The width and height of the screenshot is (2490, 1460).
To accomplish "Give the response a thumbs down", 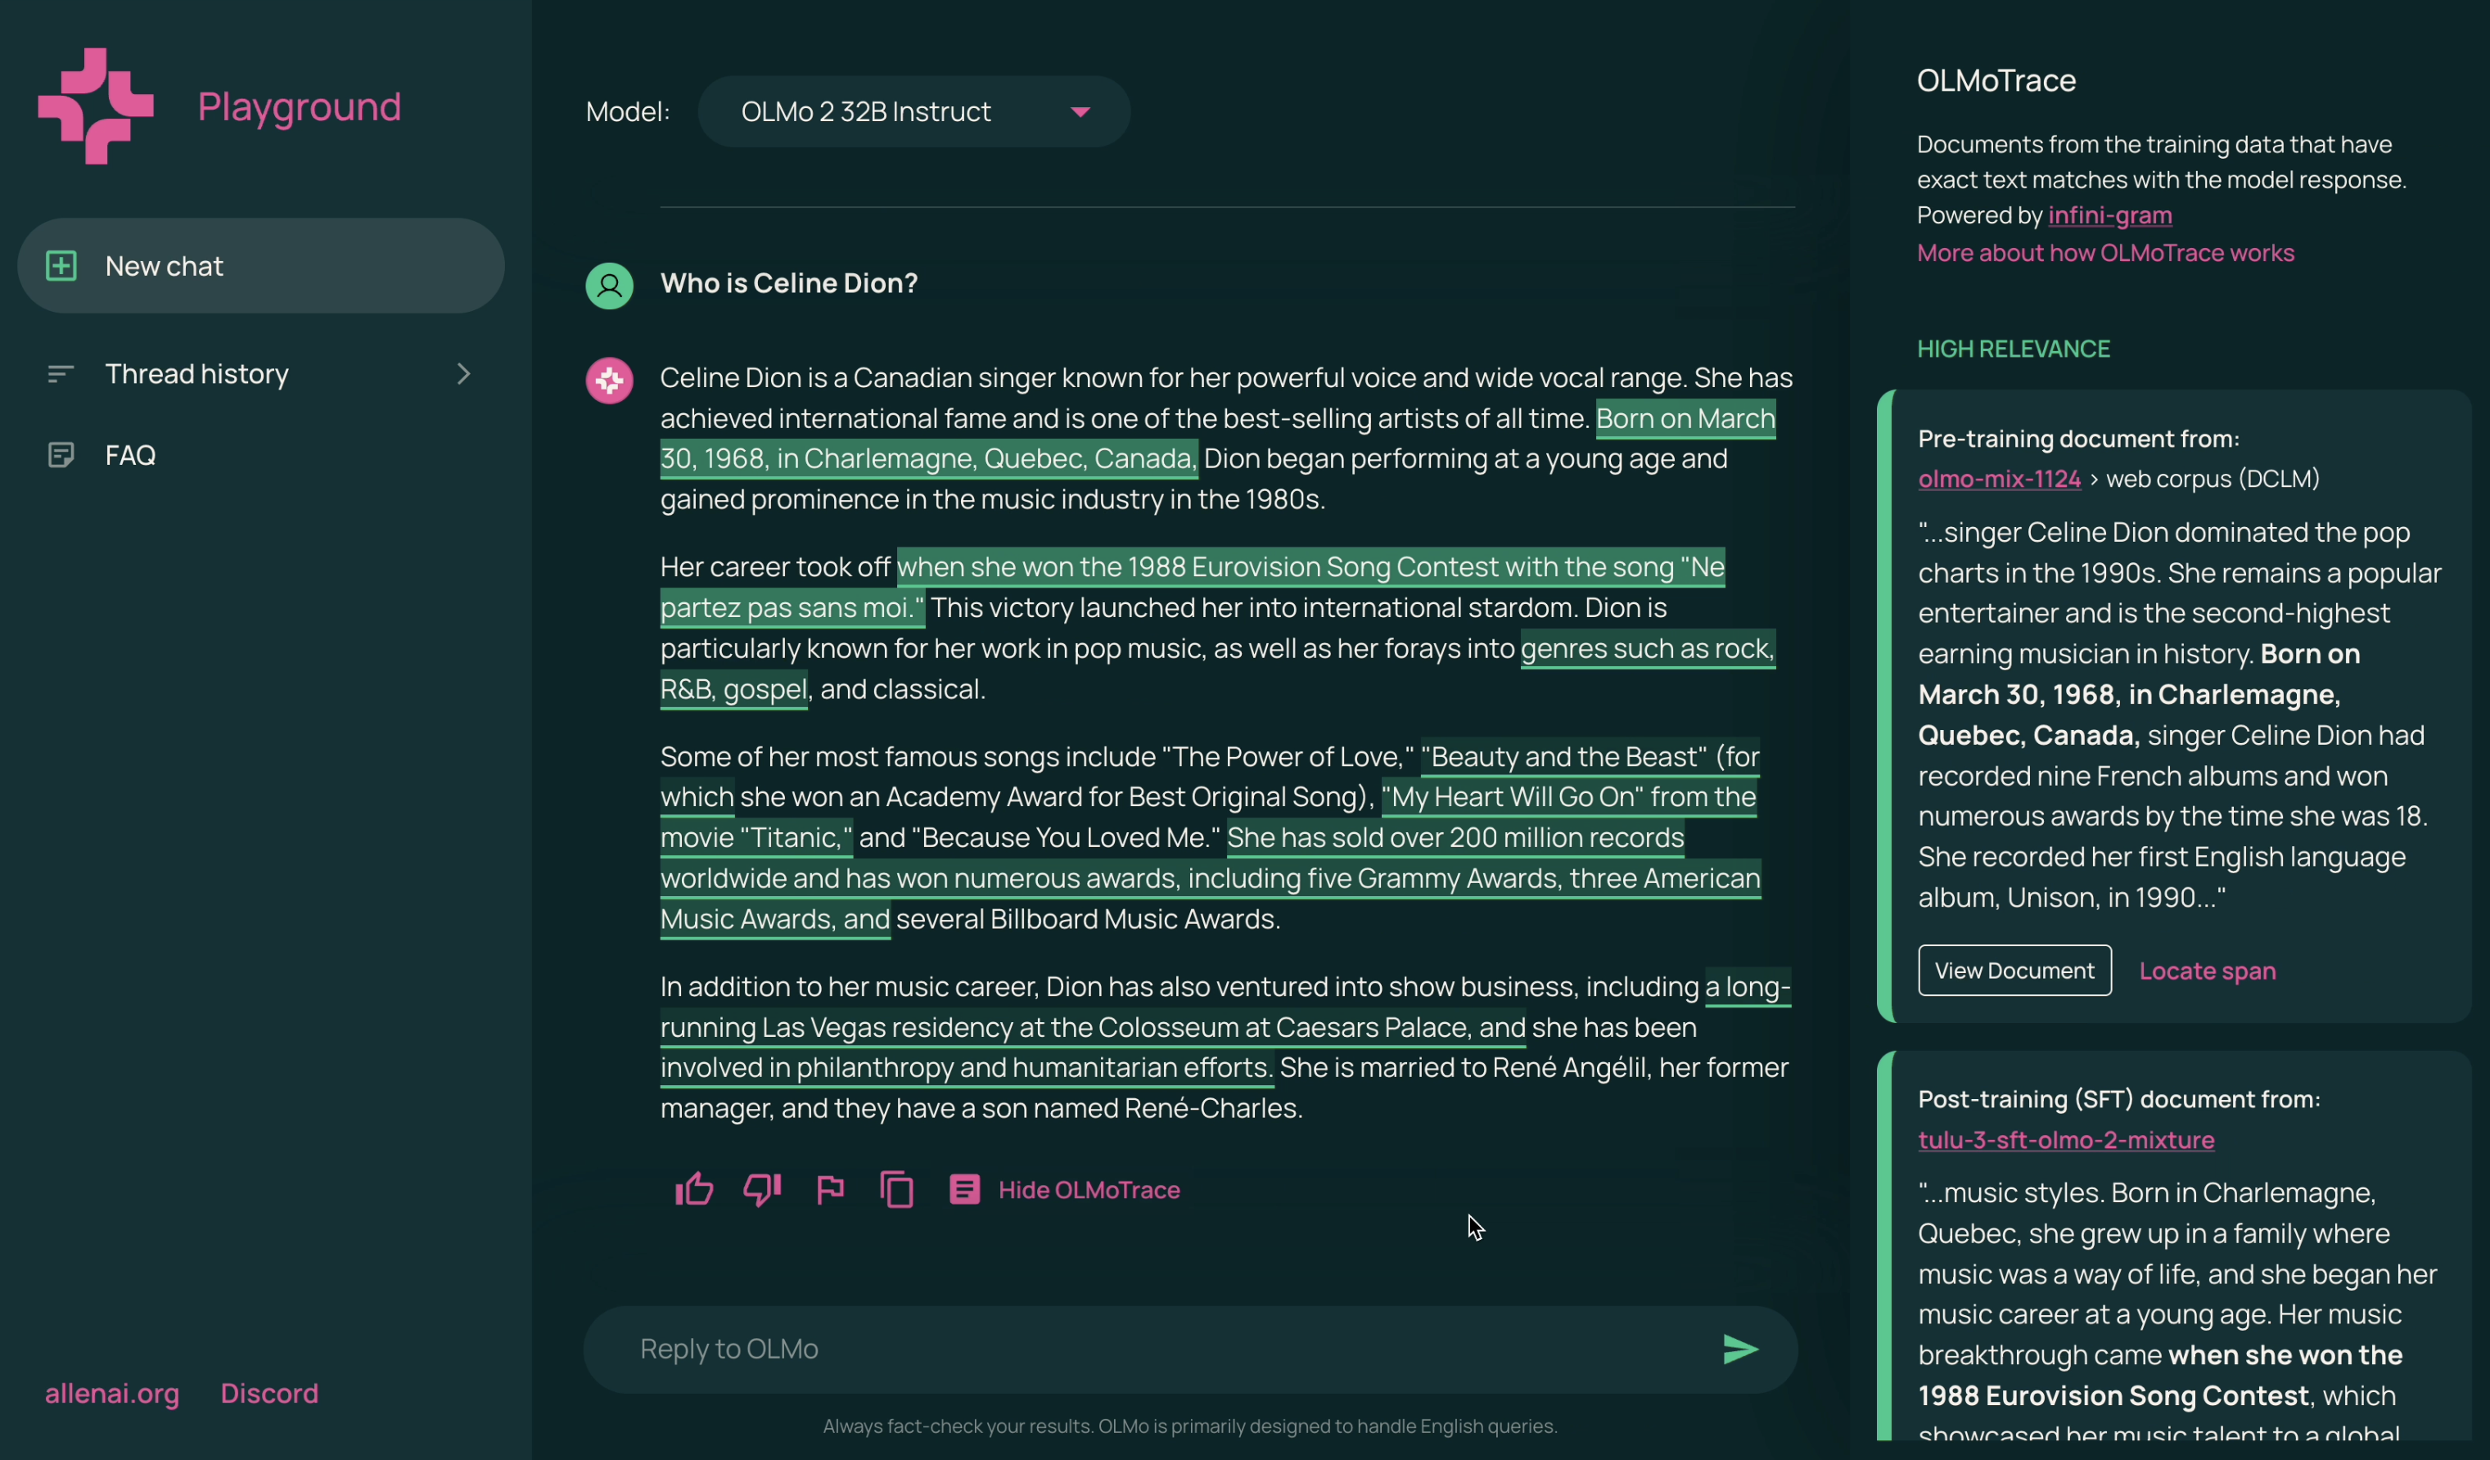I will [x=762, y=1188].
